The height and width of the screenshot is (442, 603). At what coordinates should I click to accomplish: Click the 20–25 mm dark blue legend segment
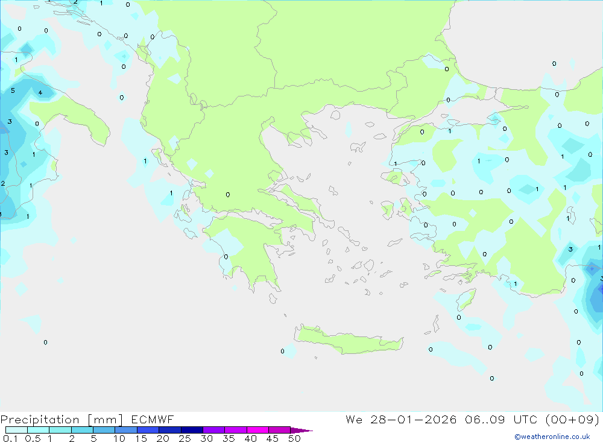169,430
